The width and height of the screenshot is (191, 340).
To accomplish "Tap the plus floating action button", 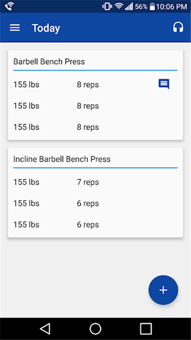I will (163, 290).
